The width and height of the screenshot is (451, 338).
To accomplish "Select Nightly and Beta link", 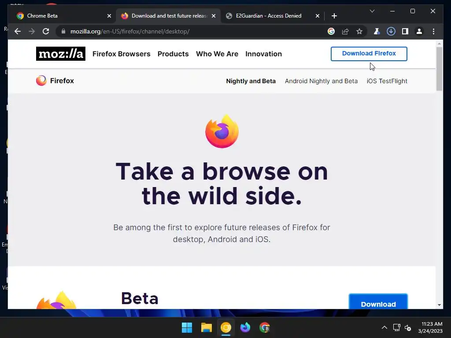I will (251, 81).
